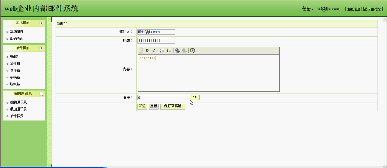The width and height of the screenshot is (387, 168).
Task: Click the 保存草稿箱 button
Action: coord(173,106)
